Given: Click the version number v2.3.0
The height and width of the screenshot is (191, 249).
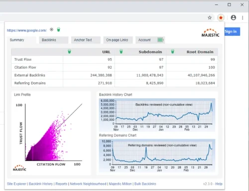Looking at the screenshot, I should pyautogui.click(x=208, y=184).
